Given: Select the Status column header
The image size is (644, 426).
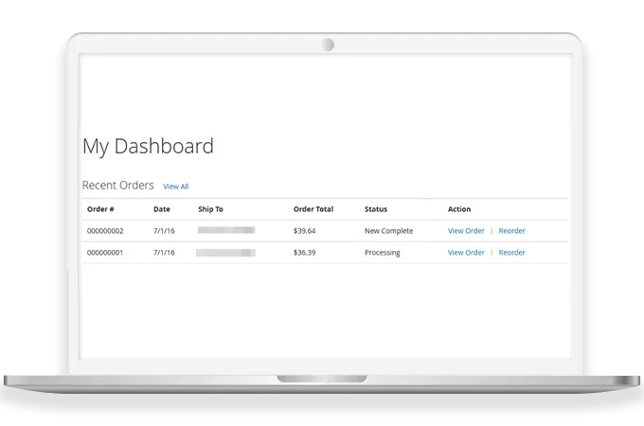Looking at the screenshot, I should tap(376, 209).
